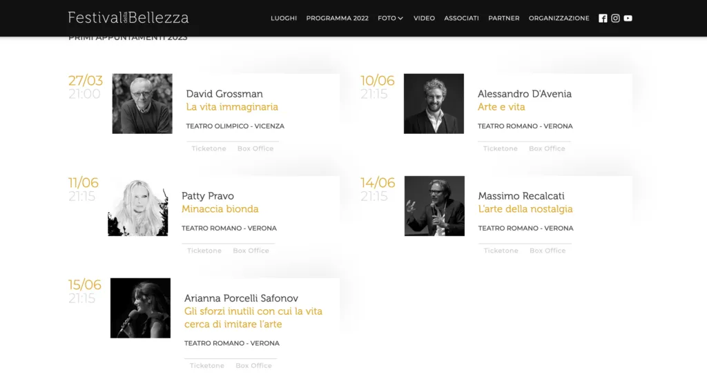Open the LUOGHI menu item

tap(284, 19)
